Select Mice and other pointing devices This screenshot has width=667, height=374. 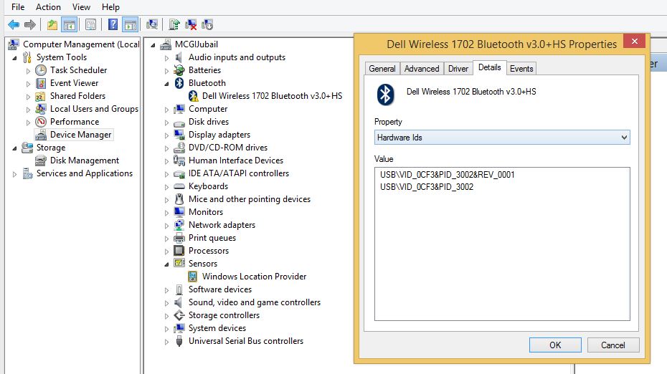[250, 199]
